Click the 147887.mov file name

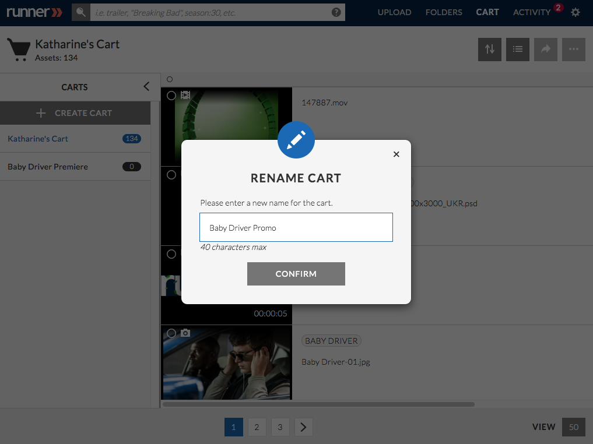point(324,103)
